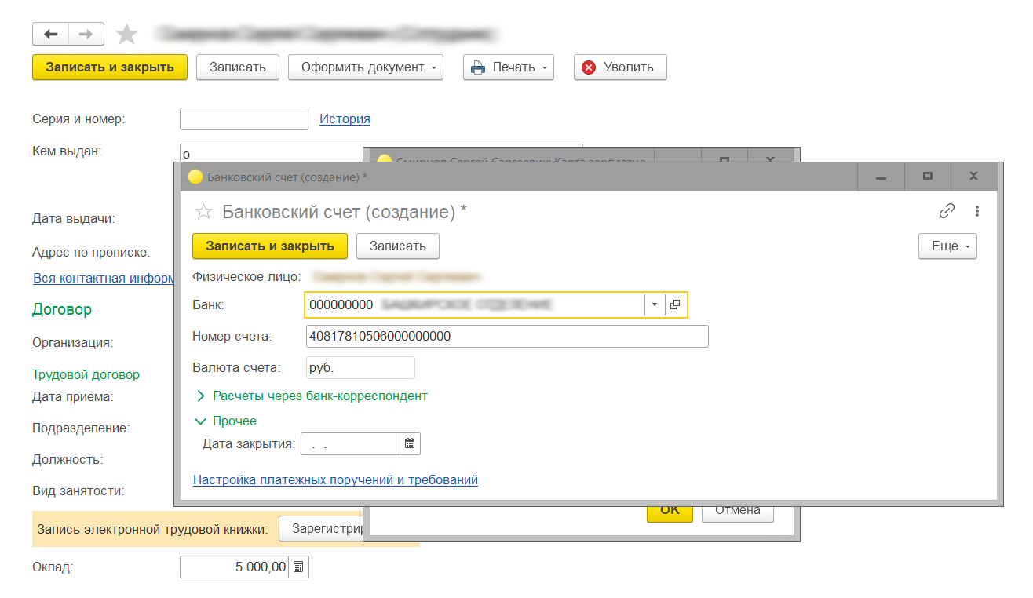Image resolution: width=1033 pixels, height=598 pixels.
Task: Open the Еще menu in dialog
Action: coord(947,246)
